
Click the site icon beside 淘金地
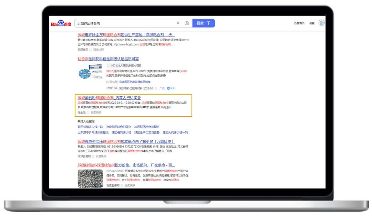(x=87, y=112)
